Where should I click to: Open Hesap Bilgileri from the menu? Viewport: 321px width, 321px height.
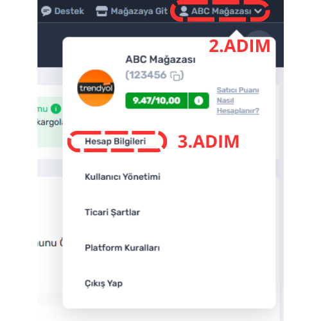(116, 141)
